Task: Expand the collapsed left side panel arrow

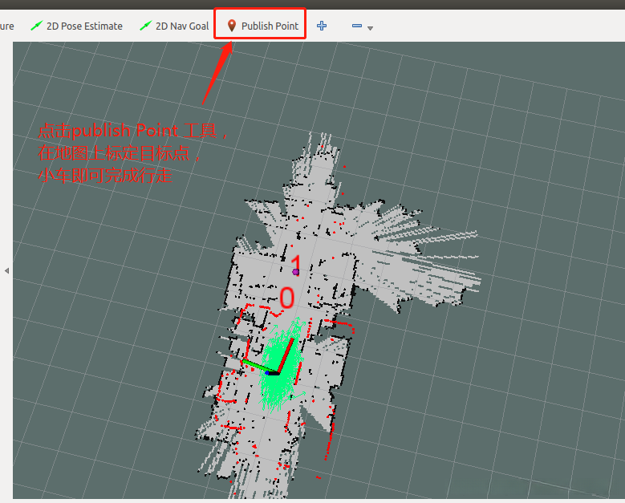Action: coord(6,271)
